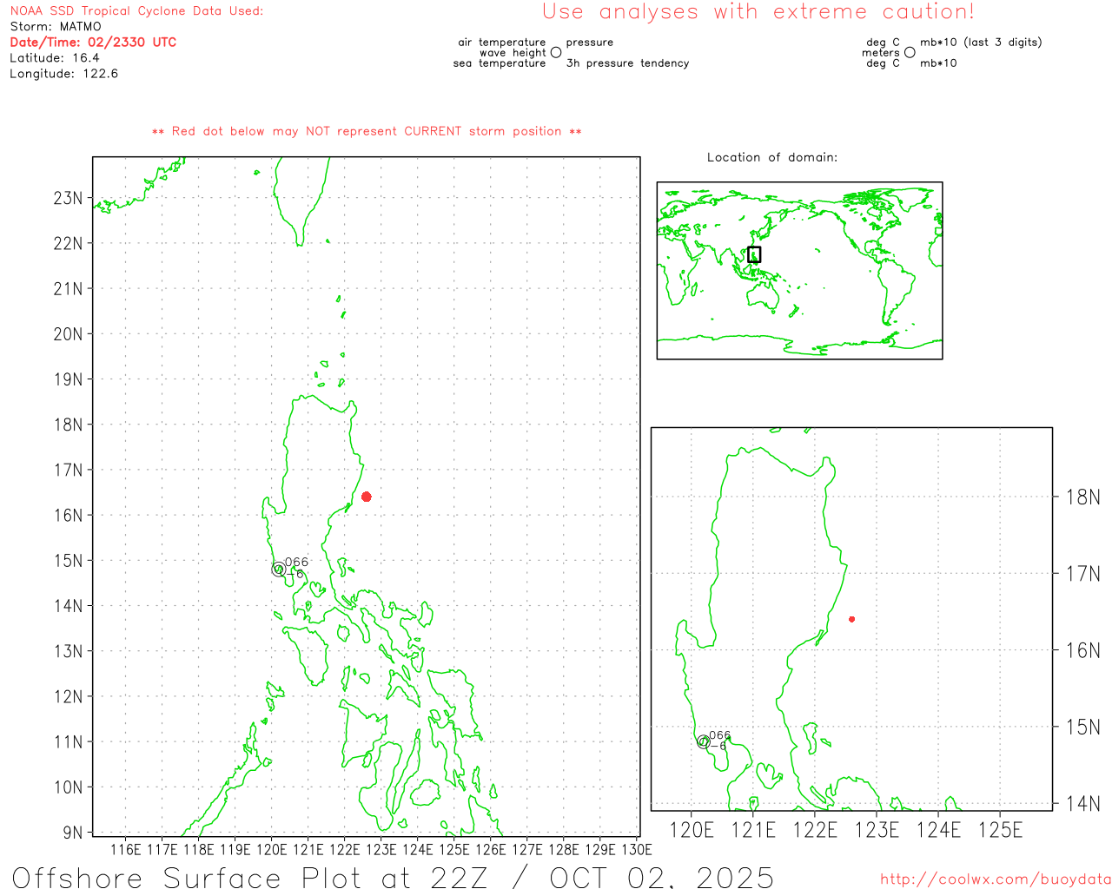The height and width of the screenshot is (889, 1112).
Task: Click the 130E longitude label on main map
Action: (637, 849)
